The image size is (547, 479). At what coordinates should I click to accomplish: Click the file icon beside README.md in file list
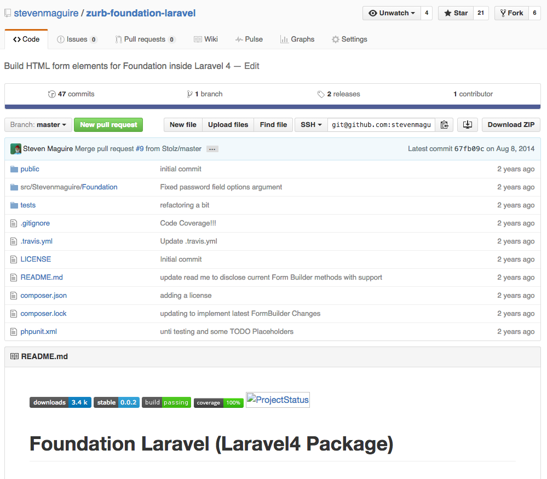[14, 278]
